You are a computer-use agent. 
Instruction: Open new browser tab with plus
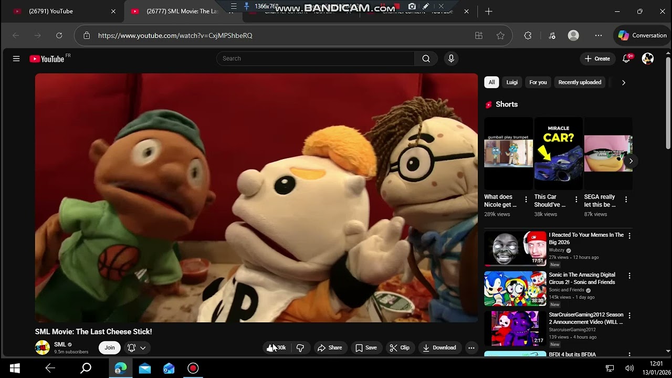[x=489, y=11]
